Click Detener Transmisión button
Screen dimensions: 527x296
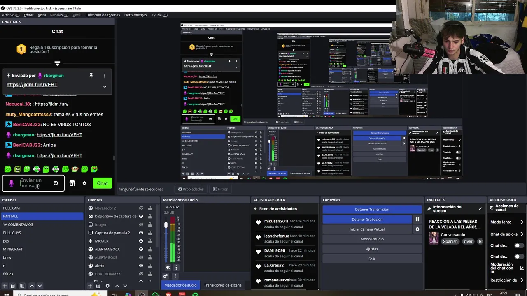point(372,209)
